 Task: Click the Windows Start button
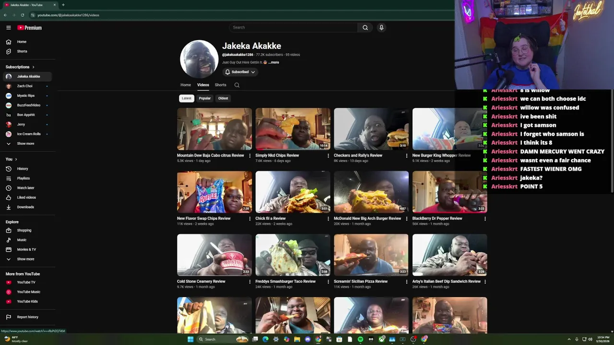(190, 339)
